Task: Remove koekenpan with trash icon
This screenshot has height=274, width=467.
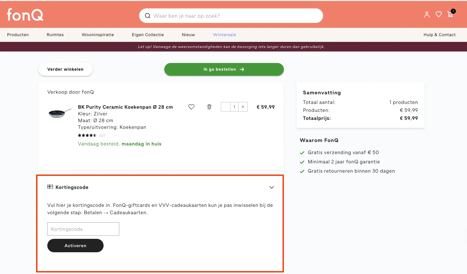Action: pos(209,107)
